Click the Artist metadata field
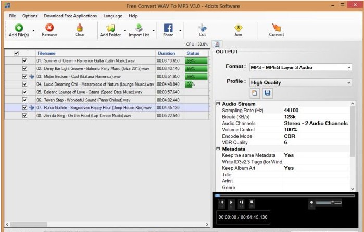Screen dimensions: 364x232 point(316,181)
